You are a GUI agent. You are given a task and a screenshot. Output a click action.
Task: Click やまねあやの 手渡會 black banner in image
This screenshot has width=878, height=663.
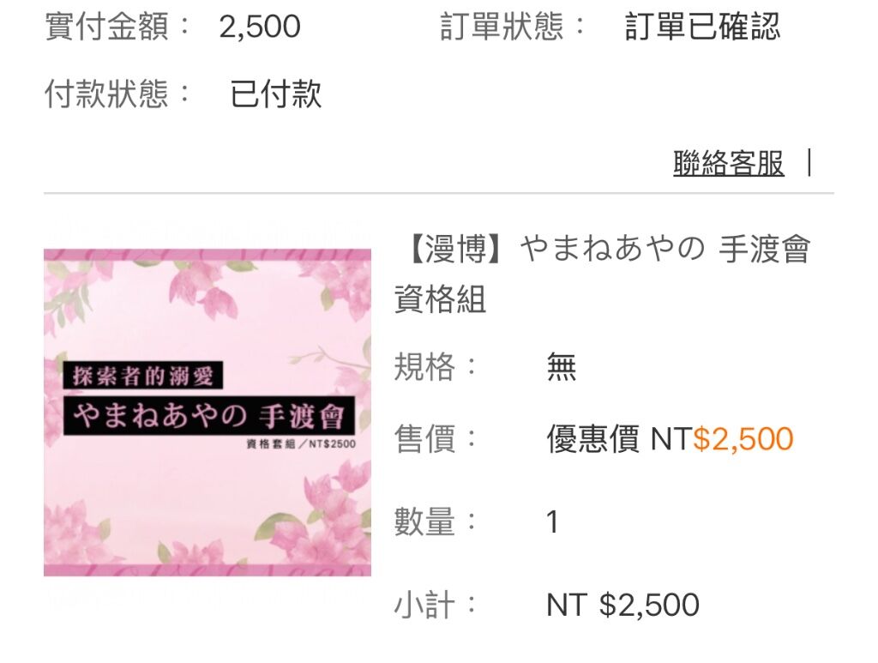point(209,415)
